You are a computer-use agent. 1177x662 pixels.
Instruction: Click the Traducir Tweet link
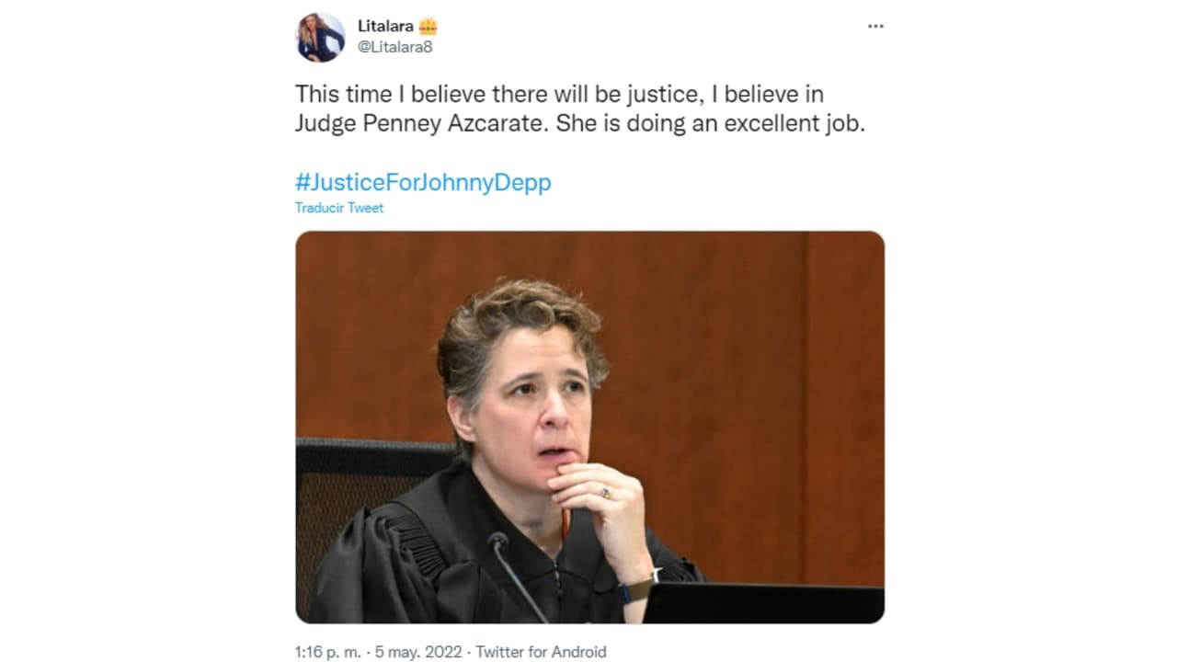(x=339, y=208)
